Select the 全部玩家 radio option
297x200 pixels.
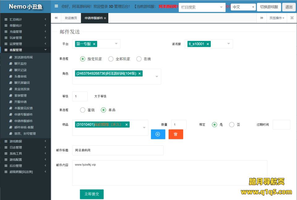click(x=111, y=59)
